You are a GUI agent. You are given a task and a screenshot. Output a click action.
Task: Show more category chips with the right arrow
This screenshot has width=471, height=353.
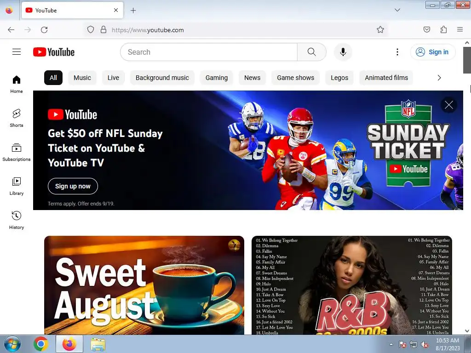pyautogui.click(x=439, y=78)
